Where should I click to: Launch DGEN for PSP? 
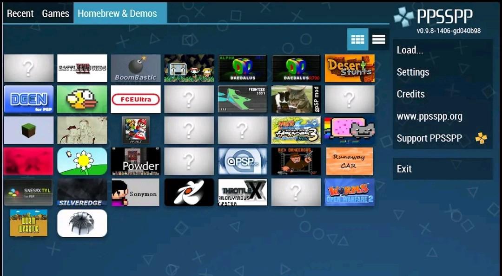click(28, 99)
